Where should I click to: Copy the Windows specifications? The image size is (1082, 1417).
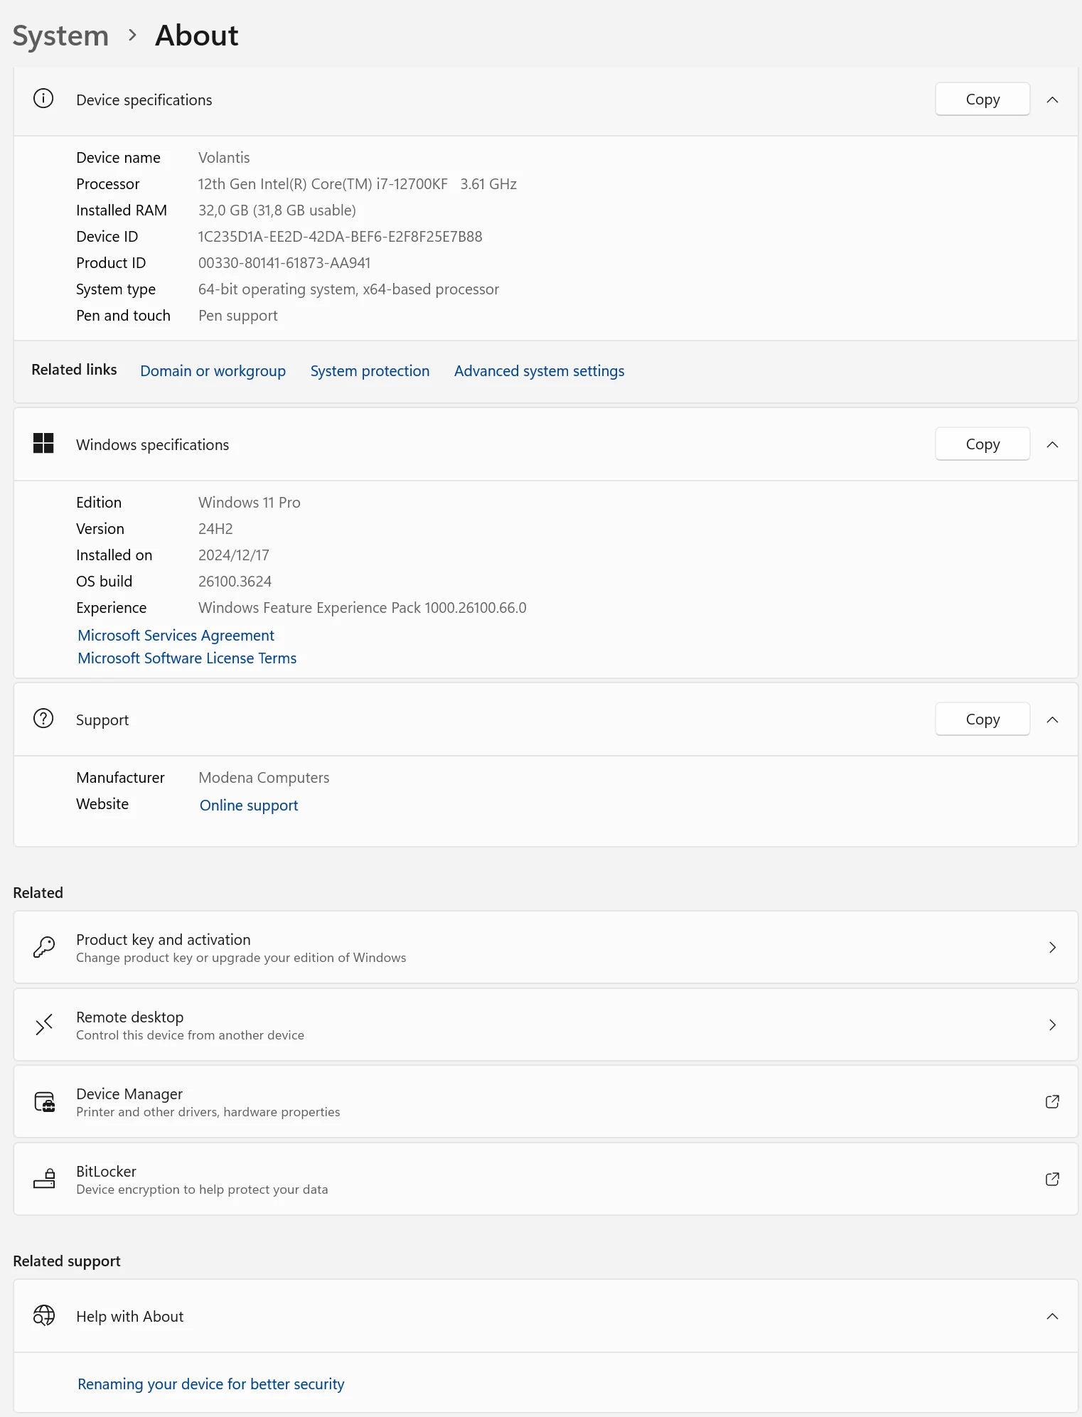982,444
